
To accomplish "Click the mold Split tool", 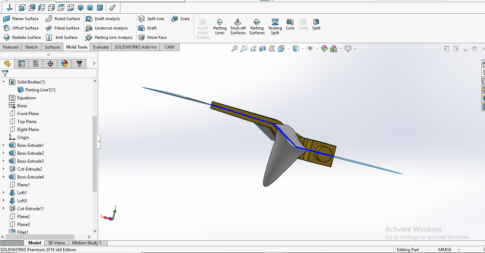I will pos(316,24).
